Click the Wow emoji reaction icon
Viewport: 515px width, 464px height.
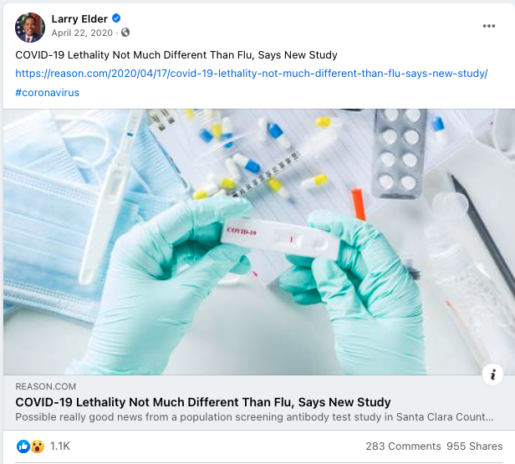point(38,446)
